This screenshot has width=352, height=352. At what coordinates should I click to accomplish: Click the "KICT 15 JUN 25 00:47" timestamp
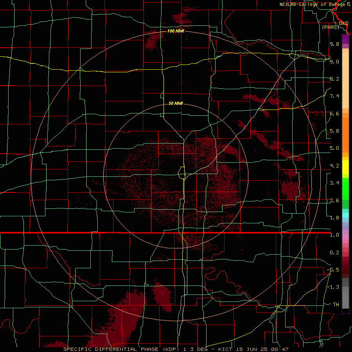coord(253,349)
